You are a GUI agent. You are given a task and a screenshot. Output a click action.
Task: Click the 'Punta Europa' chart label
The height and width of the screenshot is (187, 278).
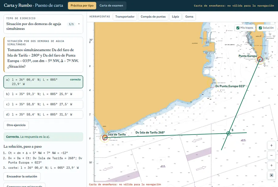(248, 56)
